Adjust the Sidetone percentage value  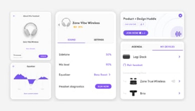pos(108,54)
